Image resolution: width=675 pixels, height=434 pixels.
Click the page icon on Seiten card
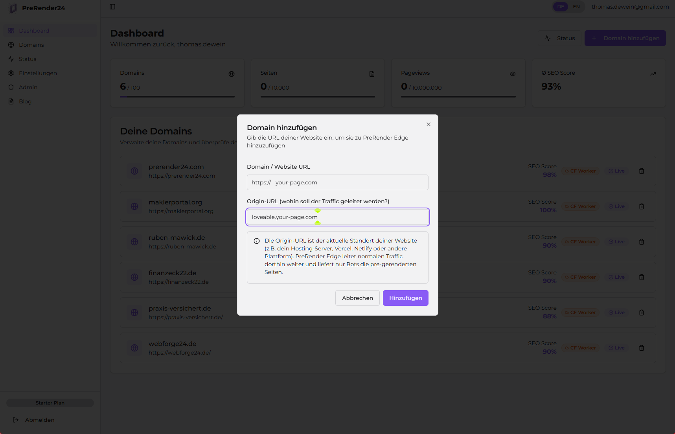click(x=372, y=74)
